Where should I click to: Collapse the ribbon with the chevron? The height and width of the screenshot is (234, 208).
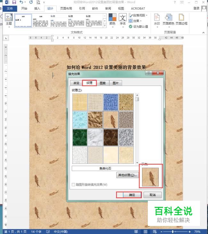coord(204,32)
